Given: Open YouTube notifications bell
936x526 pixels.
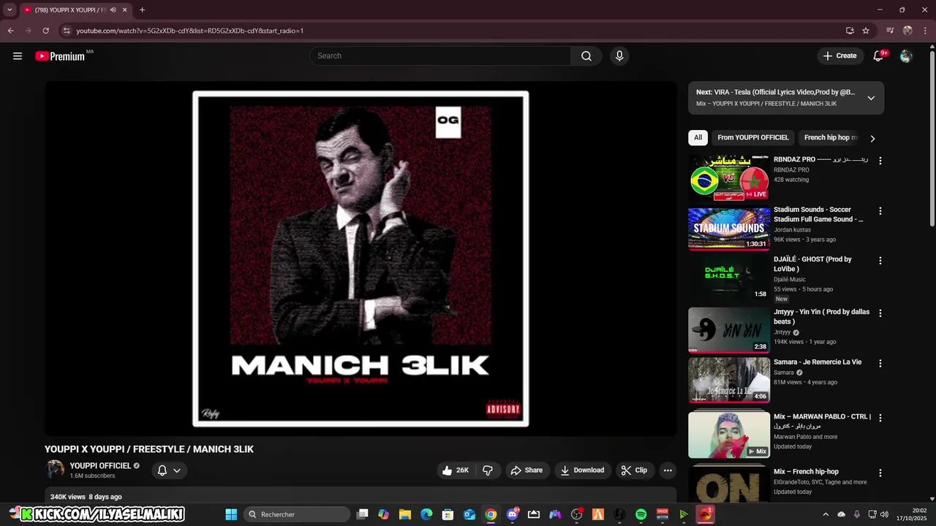Looking at the screenshot, I should [879, 56].
